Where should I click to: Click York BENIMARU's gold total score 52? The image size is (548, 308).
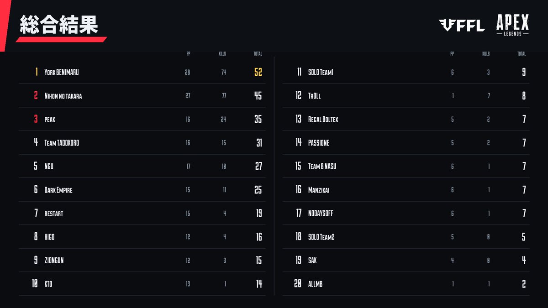(x=258, y=72)
